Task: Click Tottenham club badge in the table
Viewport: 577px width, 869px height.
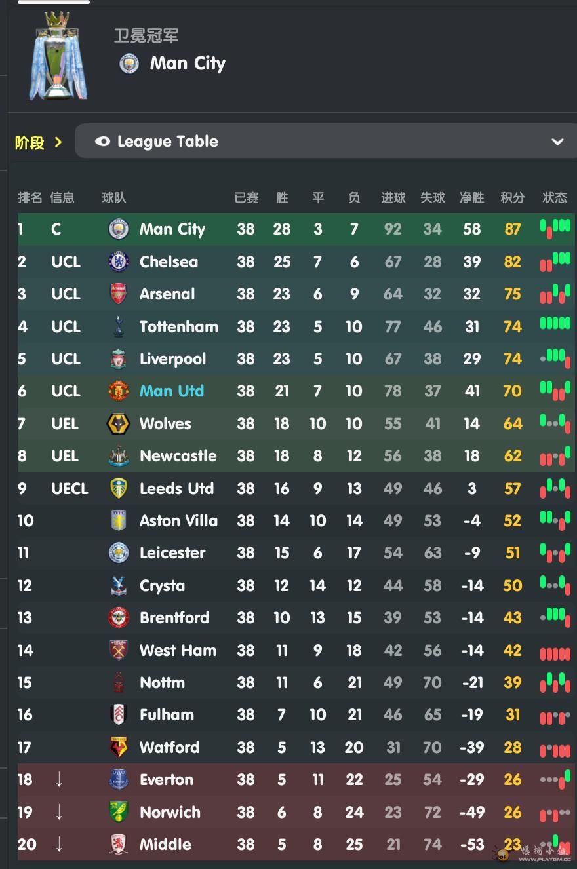Action: (119, 326)
